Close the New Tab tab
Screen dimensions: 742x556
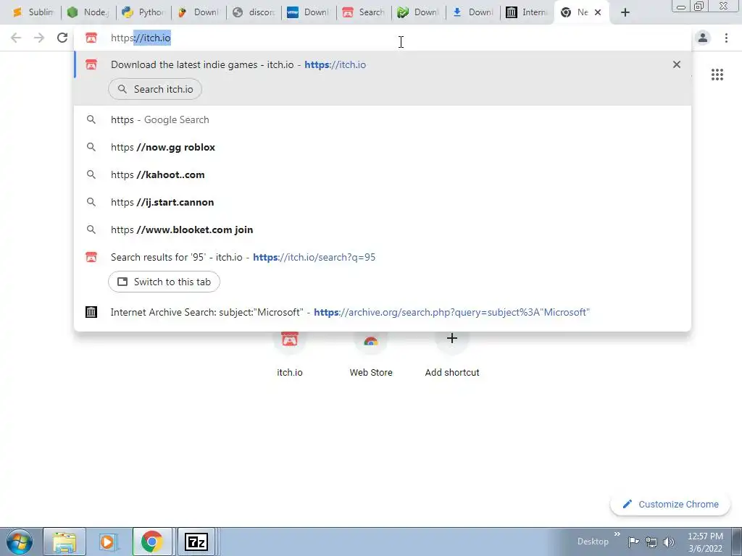(598, 13)
